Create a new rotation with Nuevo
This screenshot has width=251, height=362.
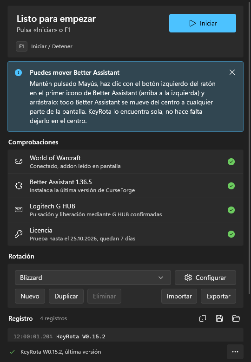pyautogui.click(x=30, y=296)
